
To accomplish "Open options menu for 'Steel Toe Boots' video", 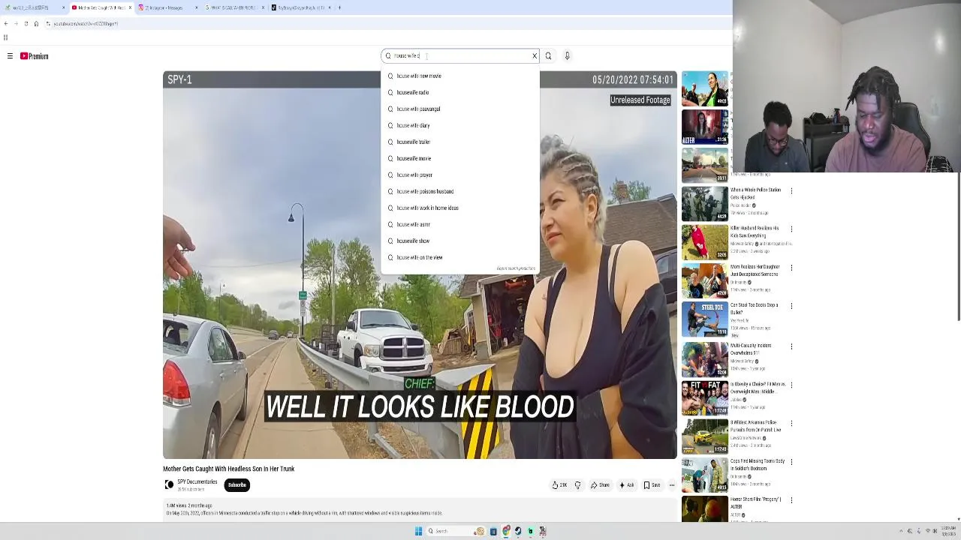I will (x=791, y=306).
